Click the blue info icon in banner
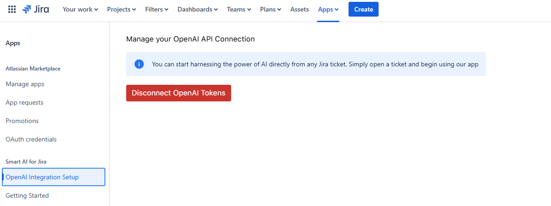Screen dimensions: 551x206 point(139,64)
